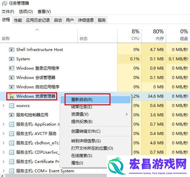Click the 服务和控制器应用 process icon
This screenshot has height=177, width=190.
coord(12,115)
